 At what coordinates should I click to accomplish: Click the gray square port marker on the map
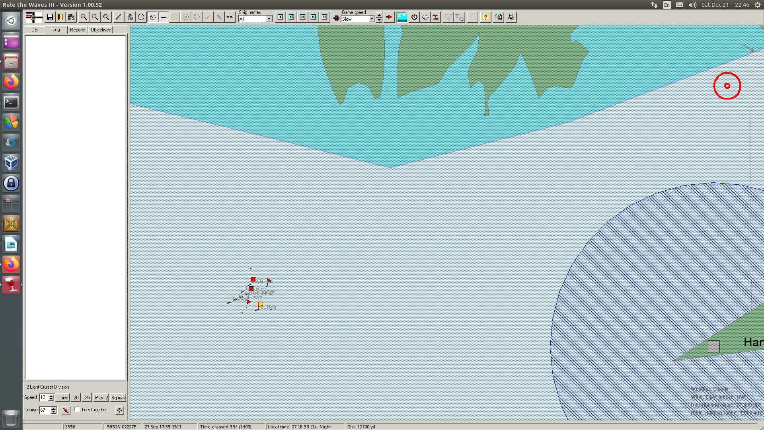(713, 346)
